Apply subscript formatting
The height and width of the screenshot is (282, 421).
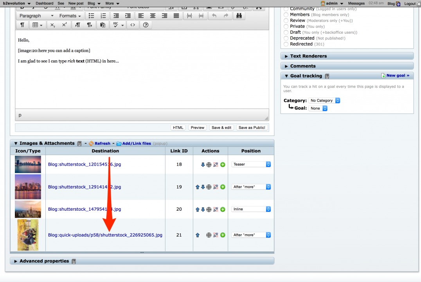[52, 25]
